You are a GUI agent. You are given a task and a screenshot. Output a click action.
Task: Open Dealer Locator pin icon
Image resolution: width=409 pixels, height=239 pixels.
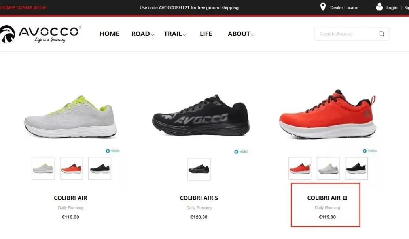click(x=323, y=7)
